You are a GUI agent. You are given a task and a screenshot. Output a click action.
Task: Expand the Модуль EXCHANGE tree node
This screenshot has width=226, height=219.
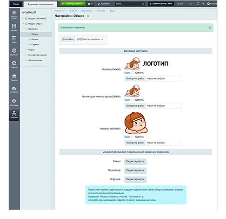pyautogui.click(x=23, y=19)
